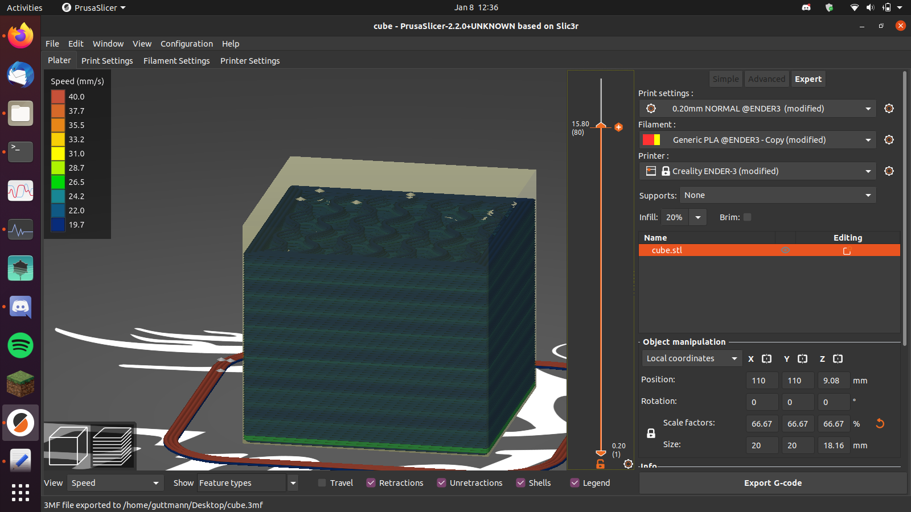The image size is (911, 512).
Task: Switch to the Print Settings tab
Action: 107,61
